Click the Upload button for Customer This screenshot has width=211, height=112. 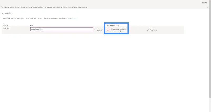point(98,30)
